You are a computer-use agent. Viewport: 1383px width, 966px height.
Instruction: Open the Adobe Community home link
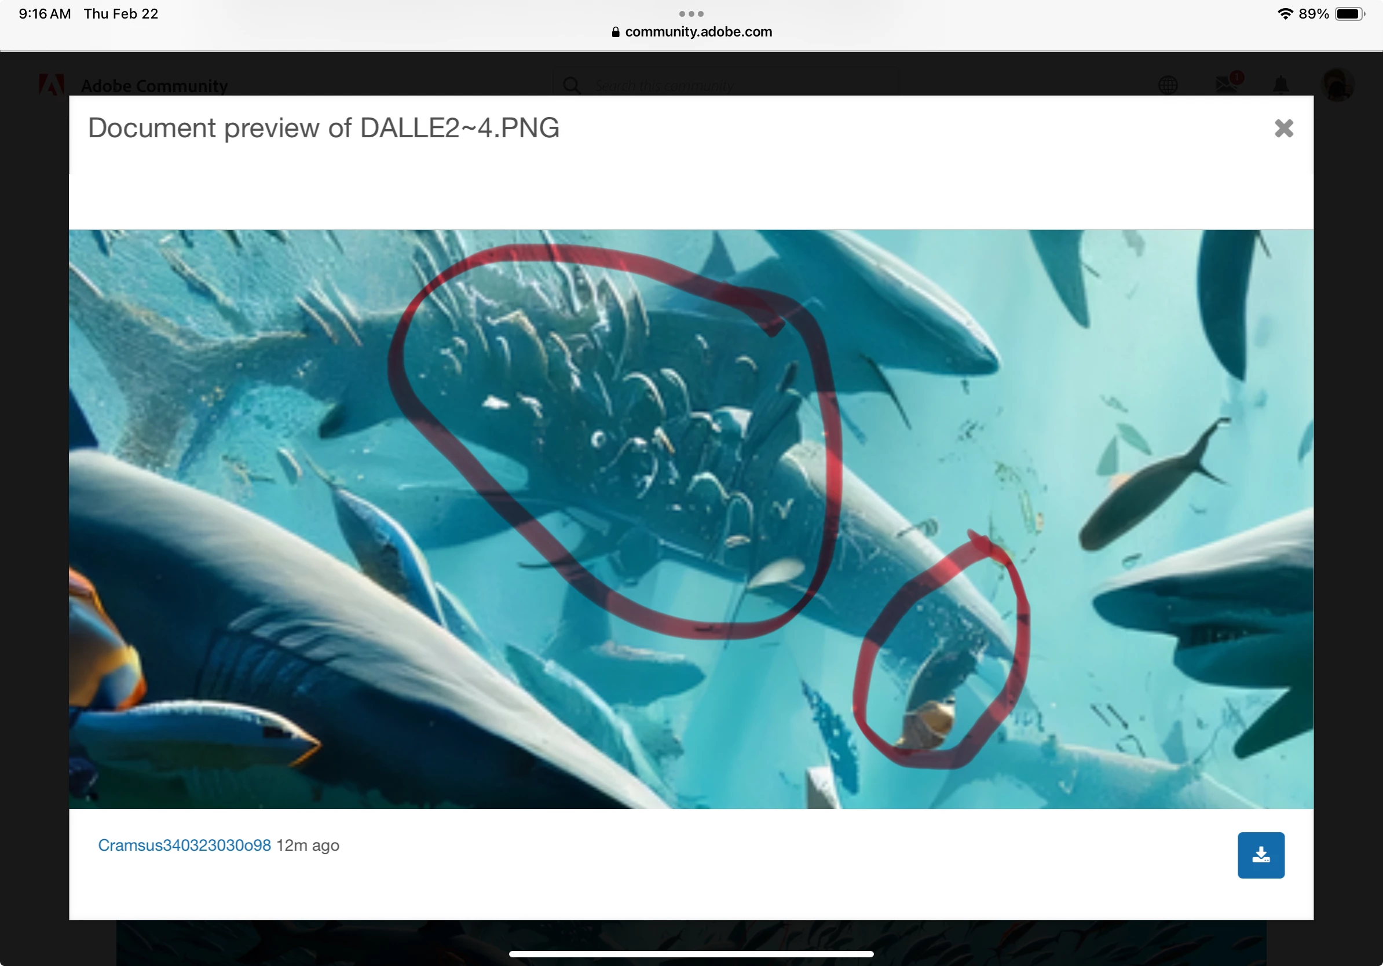point(154,86)
